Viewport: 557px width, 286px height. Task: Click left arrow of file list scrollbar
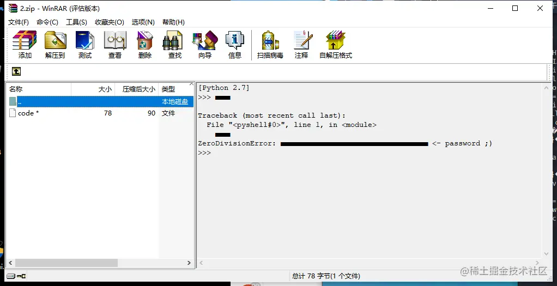[x=10, y=263]
